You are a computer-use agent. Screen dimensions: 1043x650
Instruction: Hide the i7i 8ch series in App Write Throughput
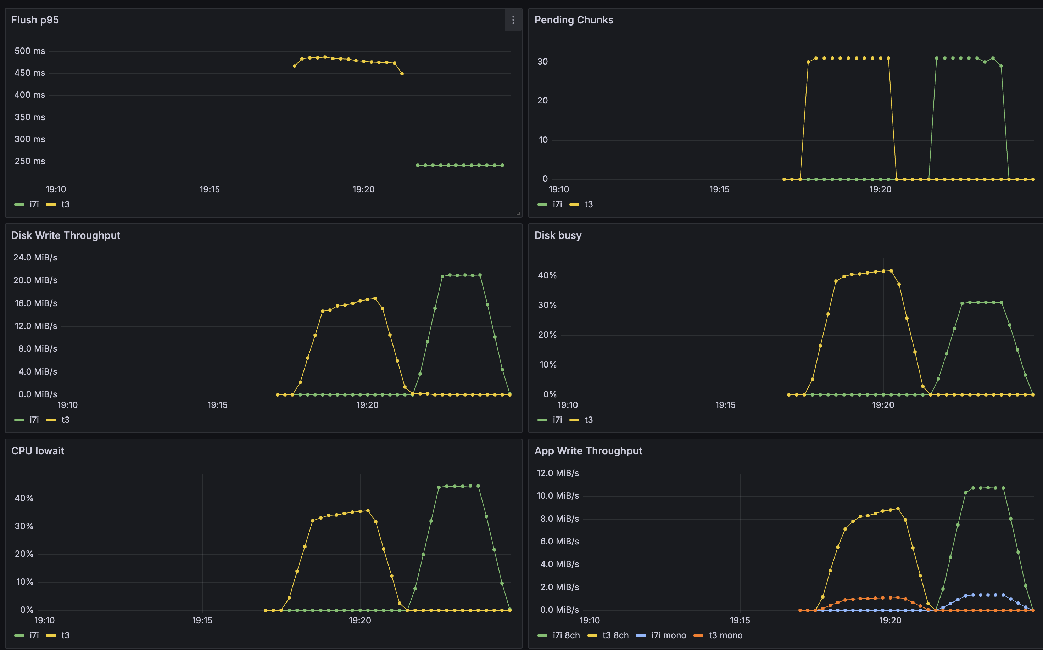(566, 635)
